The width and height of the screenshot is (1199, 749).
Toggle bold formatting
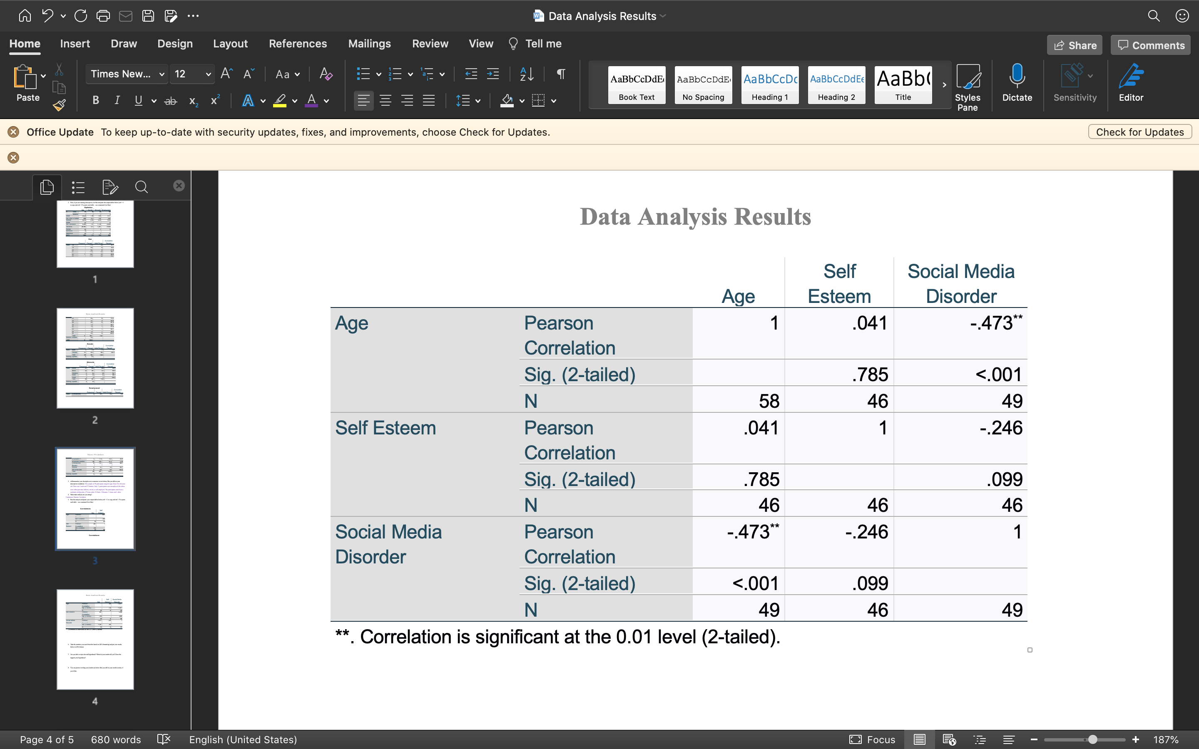click(96, 101)
